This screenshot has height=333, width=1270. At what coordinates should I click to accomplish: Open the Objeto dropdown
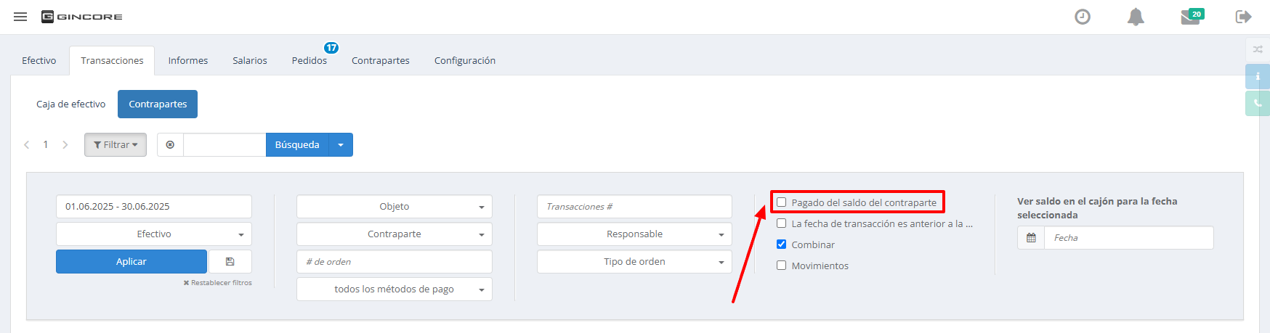click(x=395, y=207)
